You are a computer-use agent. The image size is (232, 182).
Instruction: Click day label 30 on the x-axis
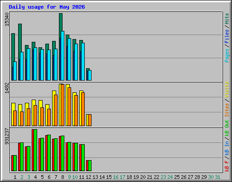[211, 177]
